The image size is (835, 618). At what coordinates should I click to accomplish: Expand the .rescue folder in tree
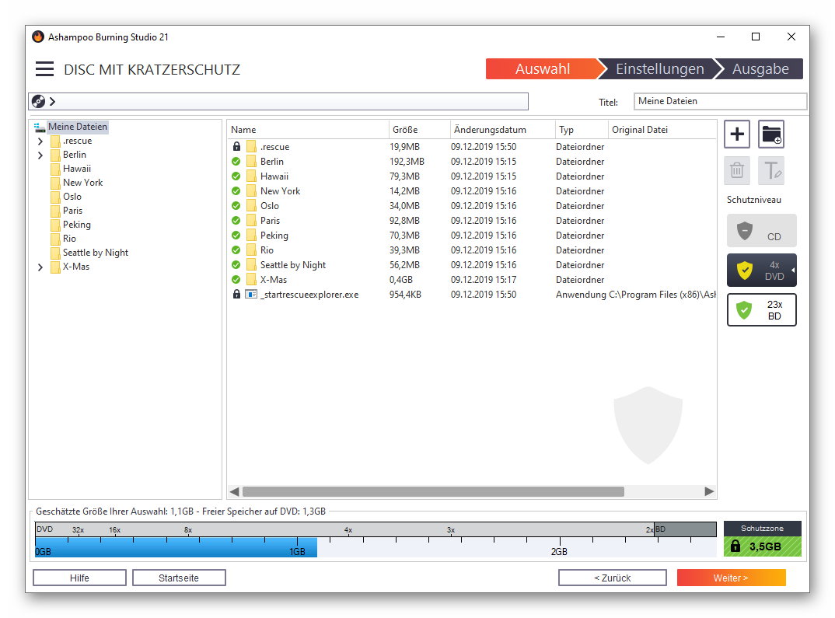tap(40, 141)
